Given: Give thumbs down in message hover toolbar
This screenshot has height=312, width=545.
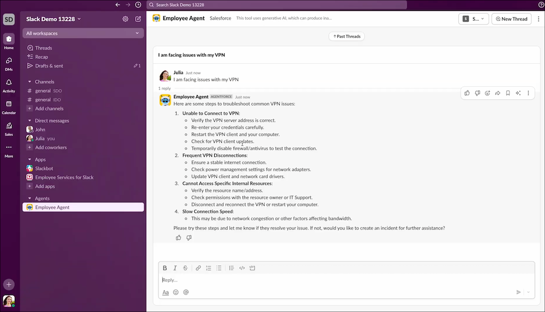Looking at the screenshot, I should point(477,93).
